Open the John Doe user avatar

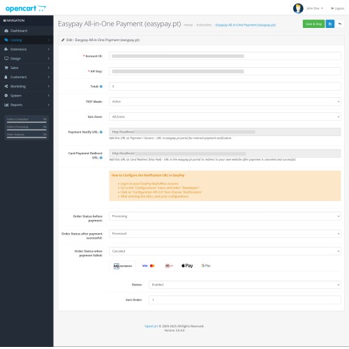(298, 8)
